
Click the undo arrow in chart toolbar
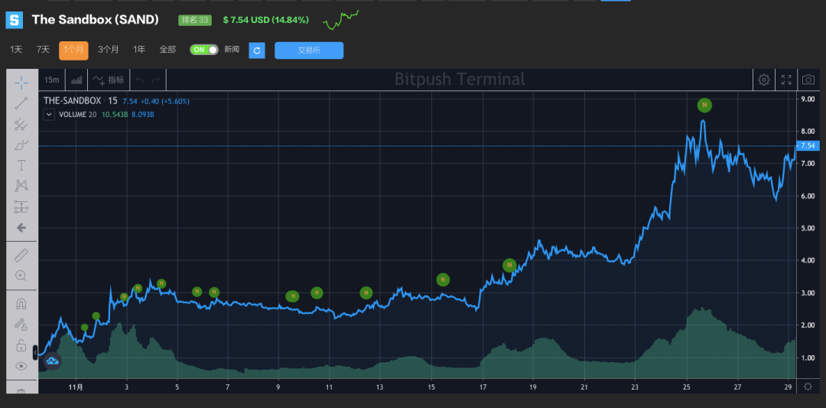coord(140,80)
